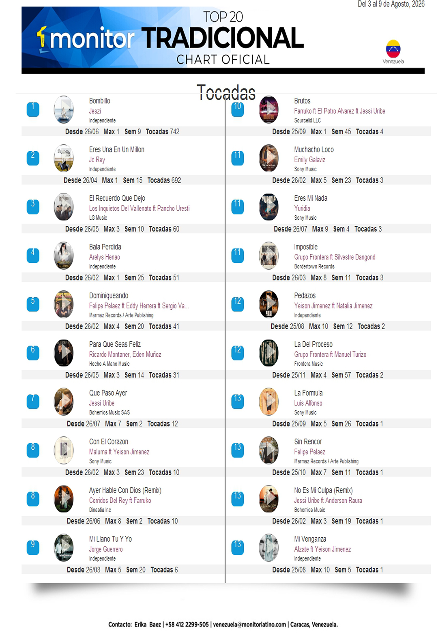Play the Bala Perdida album cover
This screenshot has height=639, width=438.
pyautogui.click(x=64, y=255)
